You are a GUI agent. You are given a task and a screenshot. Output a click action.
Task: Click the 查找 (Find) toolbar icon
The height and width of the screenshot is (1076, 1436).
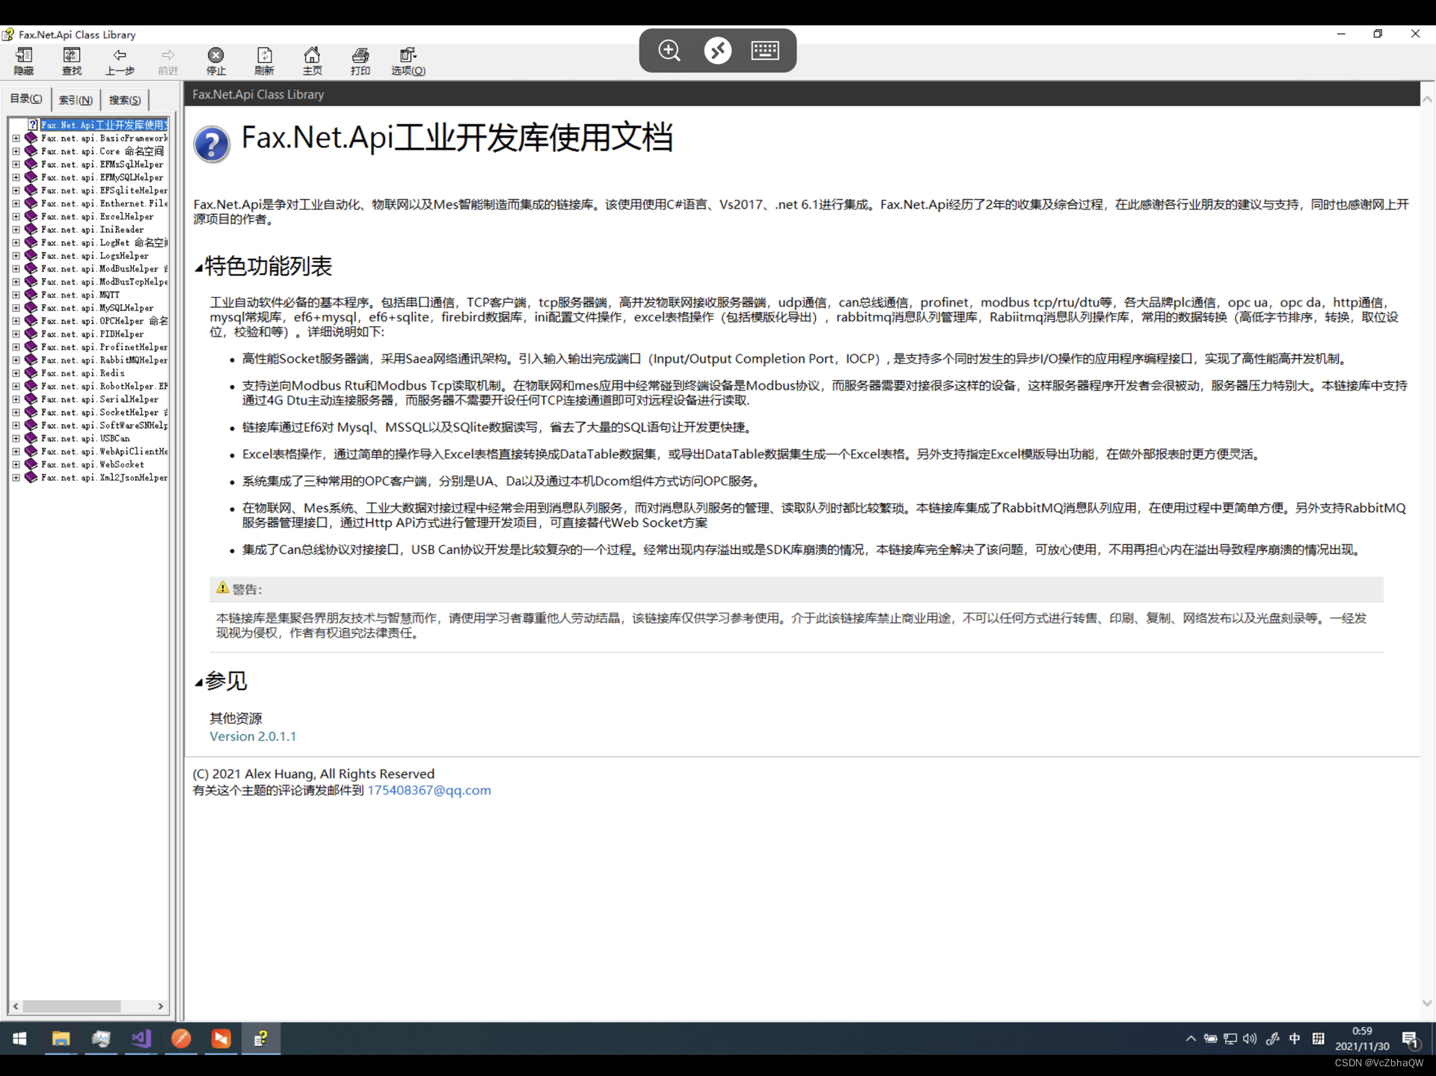click(72, 61)
